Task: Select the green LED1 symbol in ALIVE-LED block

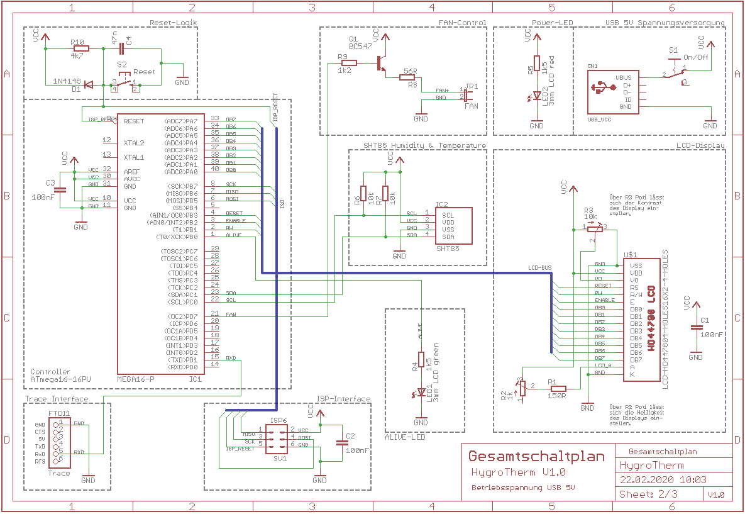Action: (x=421, y=393)
